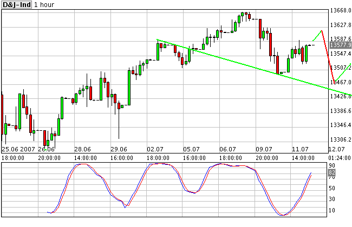Click the '1 hour' timeframe label
Viewport: 352px width, 227px height.
44,5
